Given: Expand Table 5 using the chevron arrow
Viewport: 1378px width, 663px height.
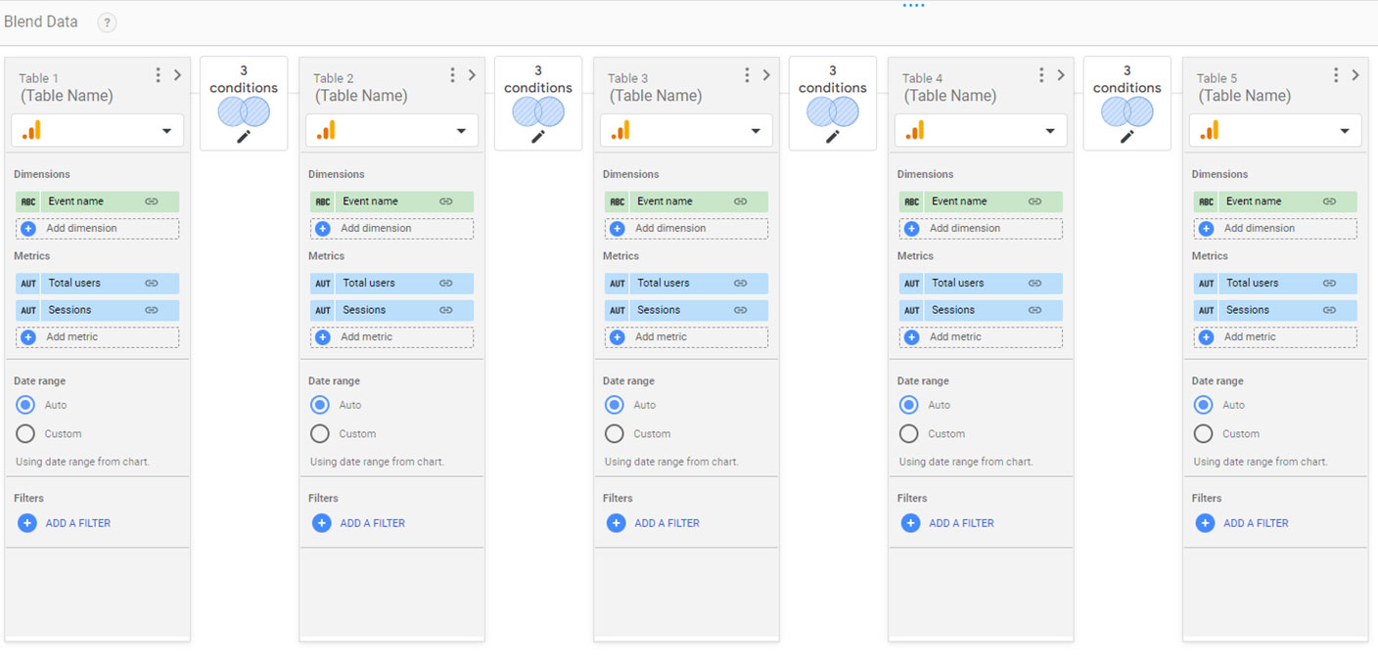Looking at the screenshot, I should pos(1355,75).
